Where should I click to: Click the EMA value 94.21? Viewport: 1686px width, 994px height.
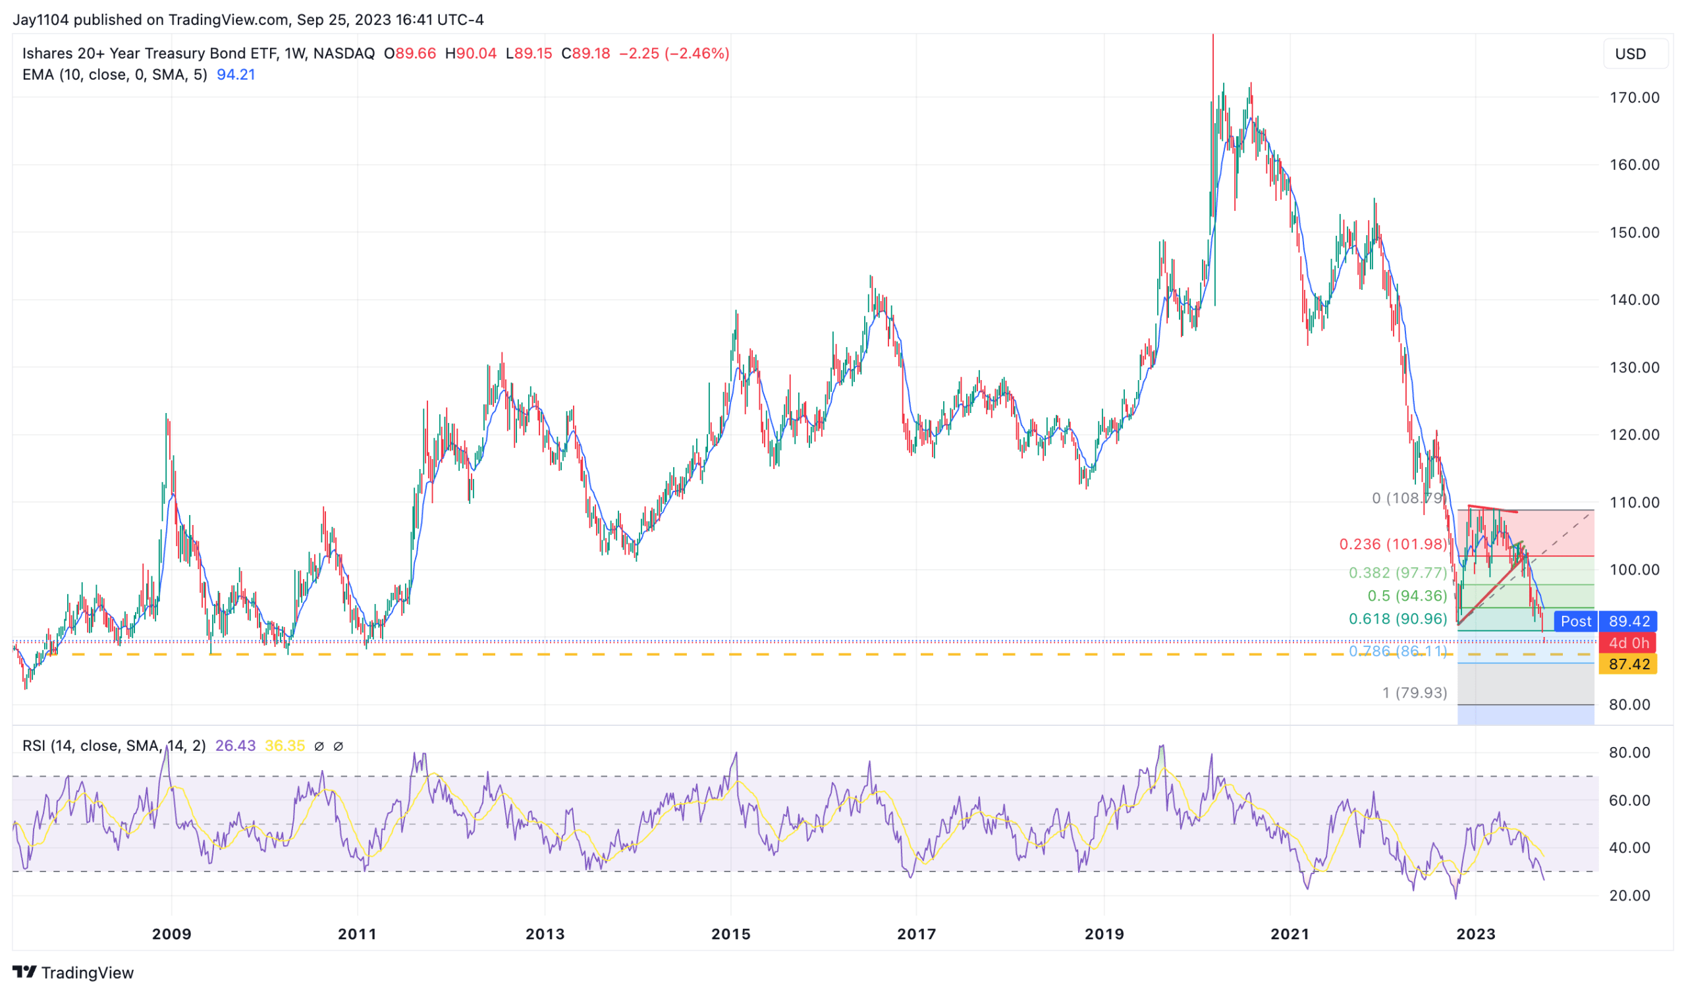click(236, 74)
